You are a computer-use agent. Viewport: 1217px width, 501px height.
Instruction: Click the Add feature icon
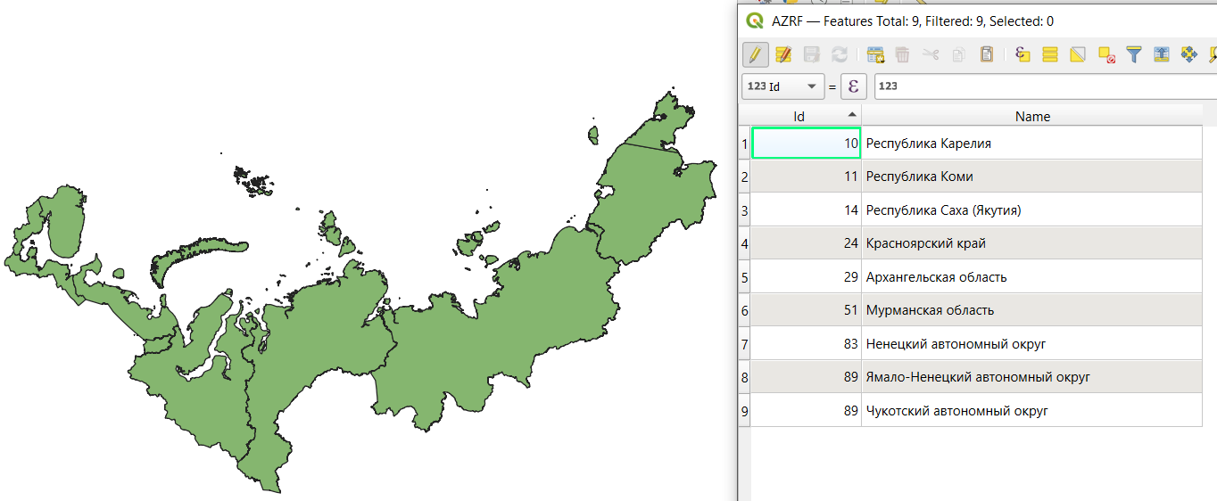point(875,54)
